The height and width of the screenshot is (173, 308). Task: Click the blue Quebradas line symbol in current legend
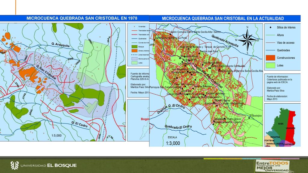(270, 50)
